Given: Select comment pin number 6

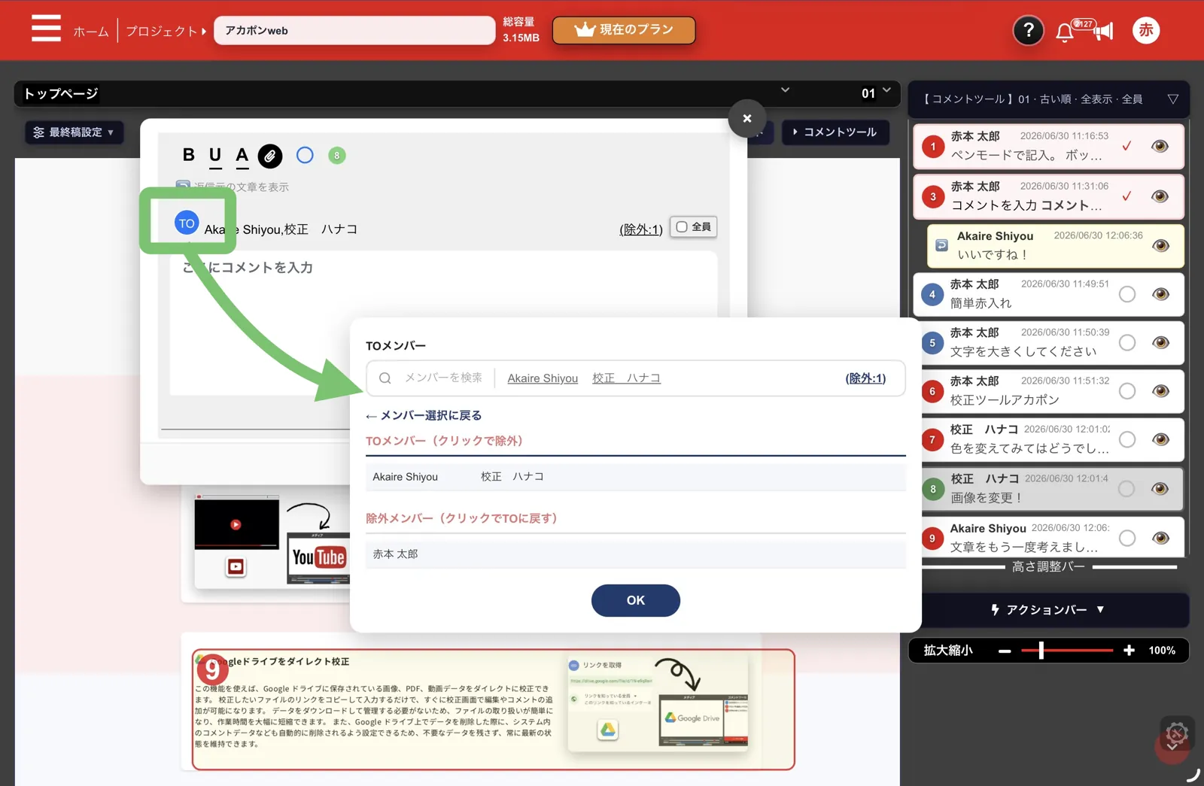Looking at the screenshot, I should (932, 391).
